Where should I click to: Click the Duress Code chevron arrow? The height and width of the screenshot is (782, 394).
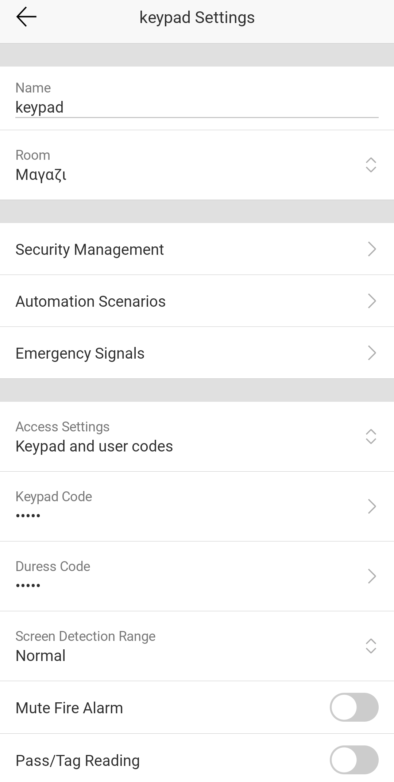click(371, 576)
